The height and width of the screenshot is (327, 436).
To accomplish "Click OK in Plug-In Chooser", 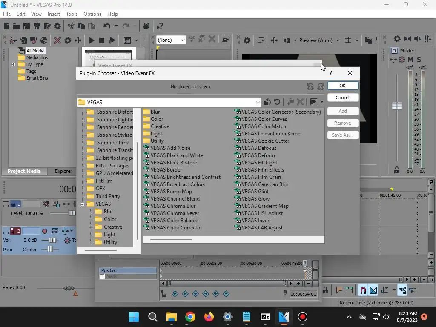I will [343, 86].
